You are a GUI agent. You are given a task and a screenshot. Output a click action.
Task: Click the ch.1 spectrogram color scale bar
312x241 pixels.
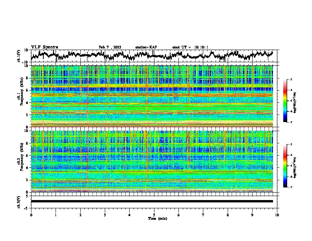coord(285,101)
